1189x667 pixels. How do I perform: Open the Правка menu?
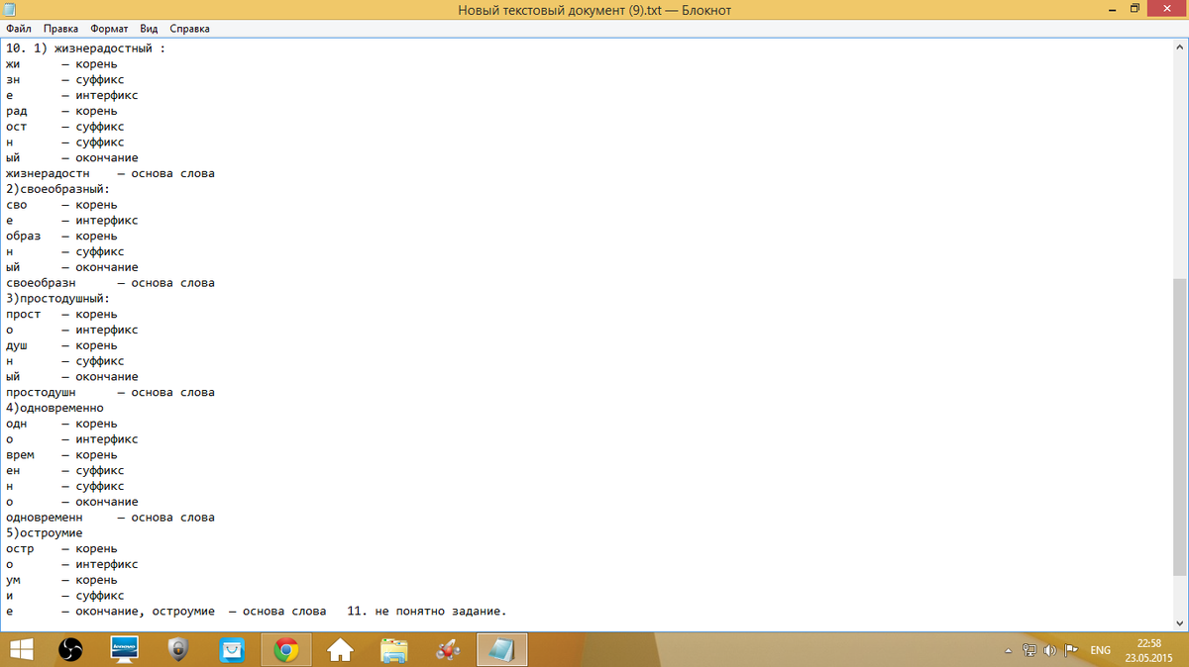pyautogui.click(x=60, y=29)
